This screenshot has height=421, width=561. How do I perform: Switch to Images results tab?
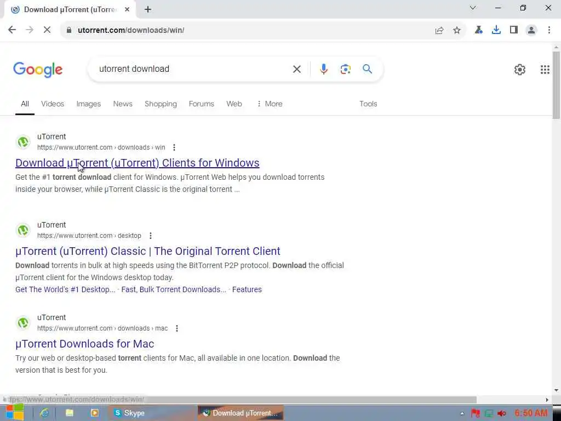(x=88, y=104)
